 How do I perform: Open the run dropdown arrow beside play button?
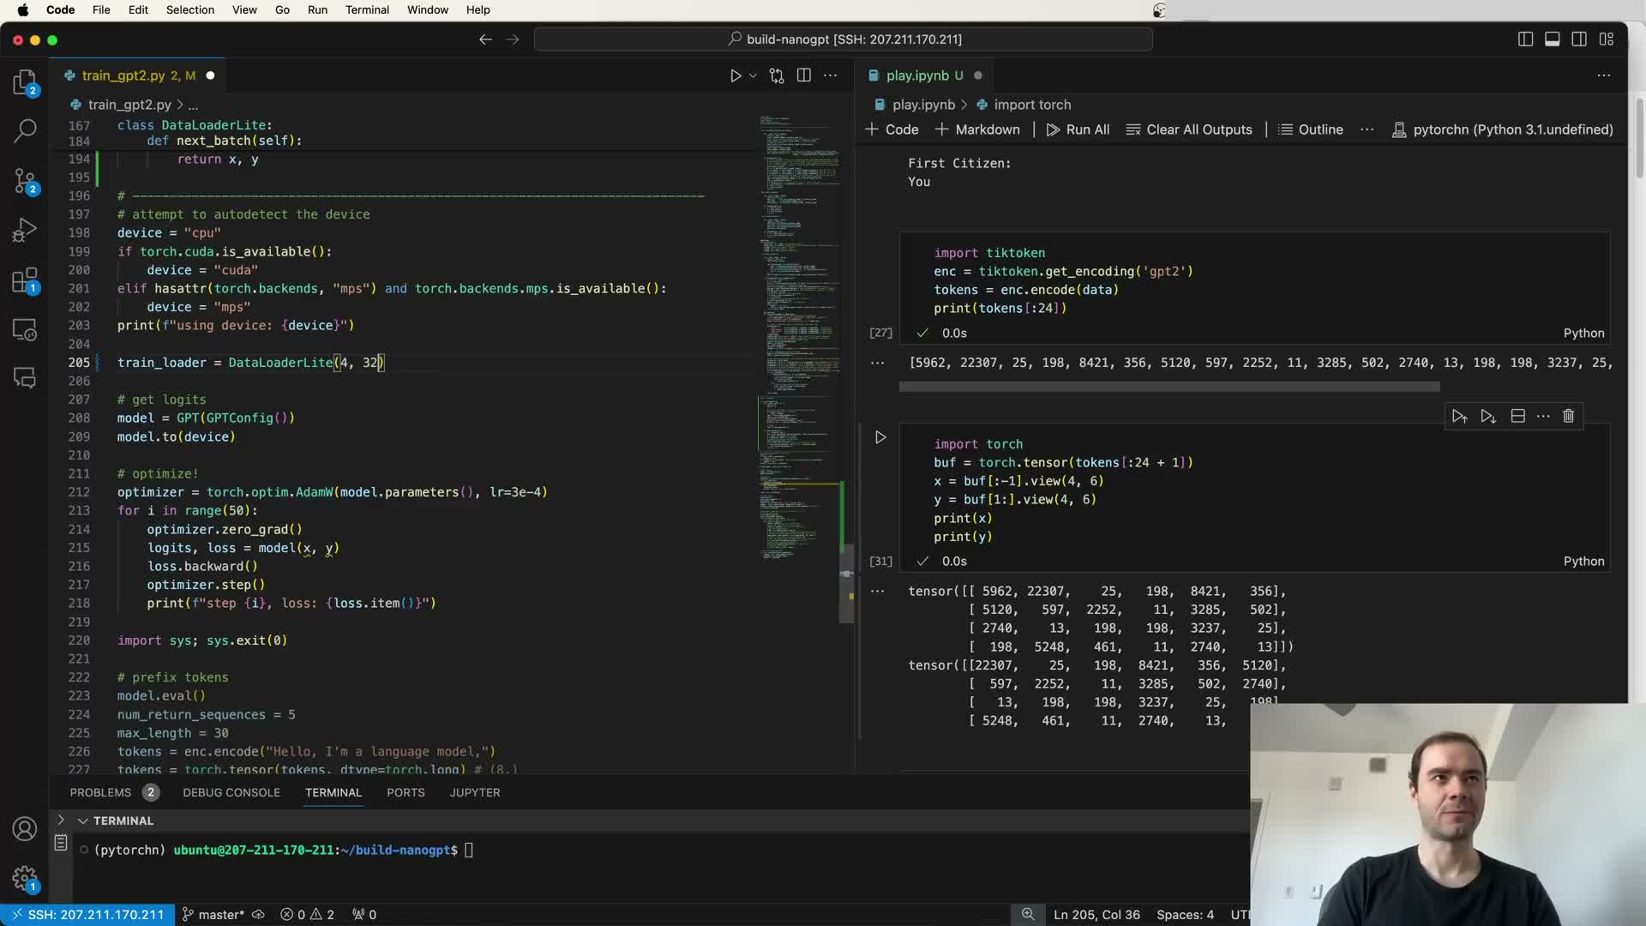[753, 75]
